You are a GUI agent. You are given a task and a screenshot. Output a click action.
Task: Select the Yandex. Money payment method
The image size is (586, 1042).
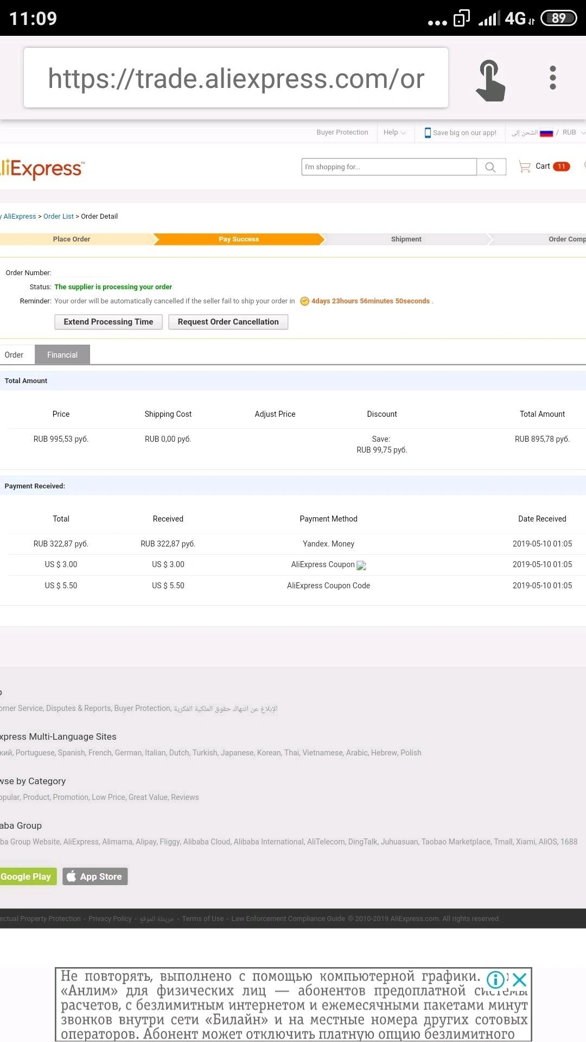click(329, 544)
